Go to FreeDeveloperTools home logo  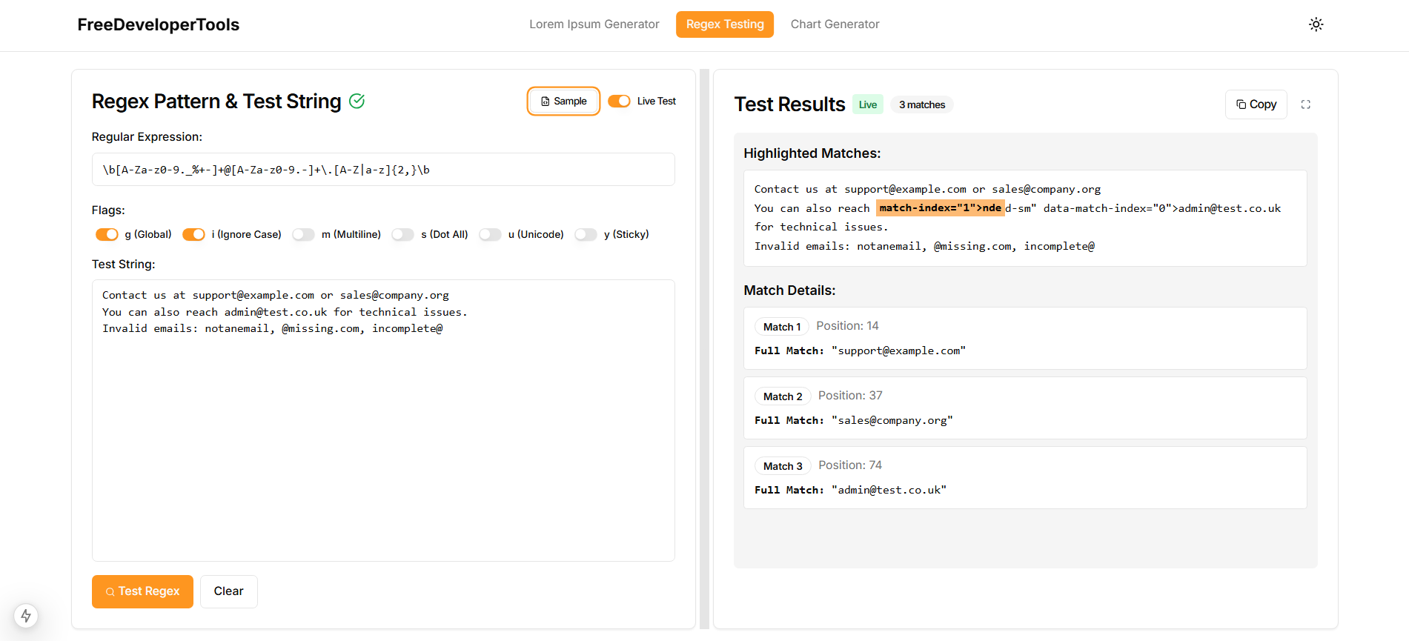[158, 24]
